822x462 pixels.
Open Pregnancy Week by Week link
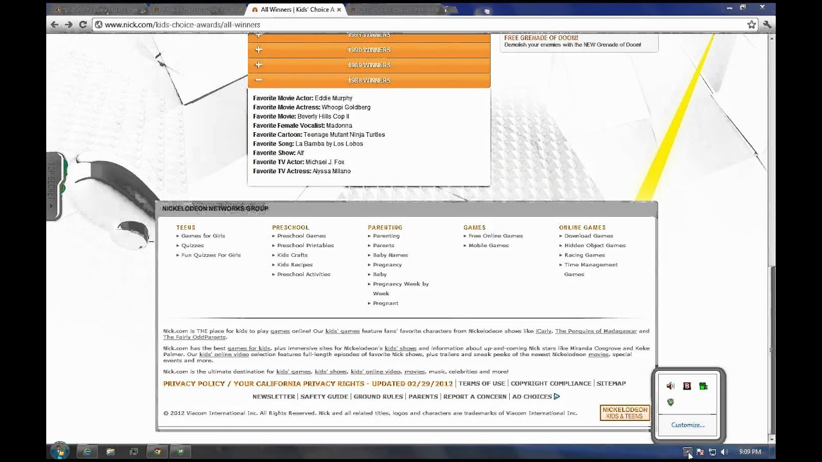click(x=401, y=288)
